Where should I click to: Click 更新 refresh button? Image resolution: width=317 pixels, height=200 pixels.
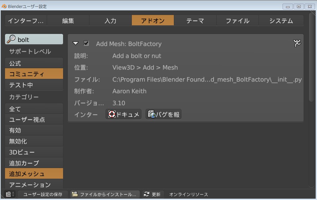coord(153,194)
